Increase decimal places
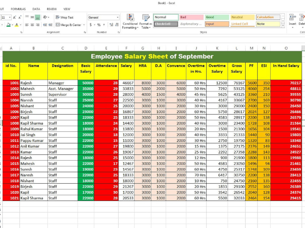The height and width of the screenshot is (228, 305). 111,25
